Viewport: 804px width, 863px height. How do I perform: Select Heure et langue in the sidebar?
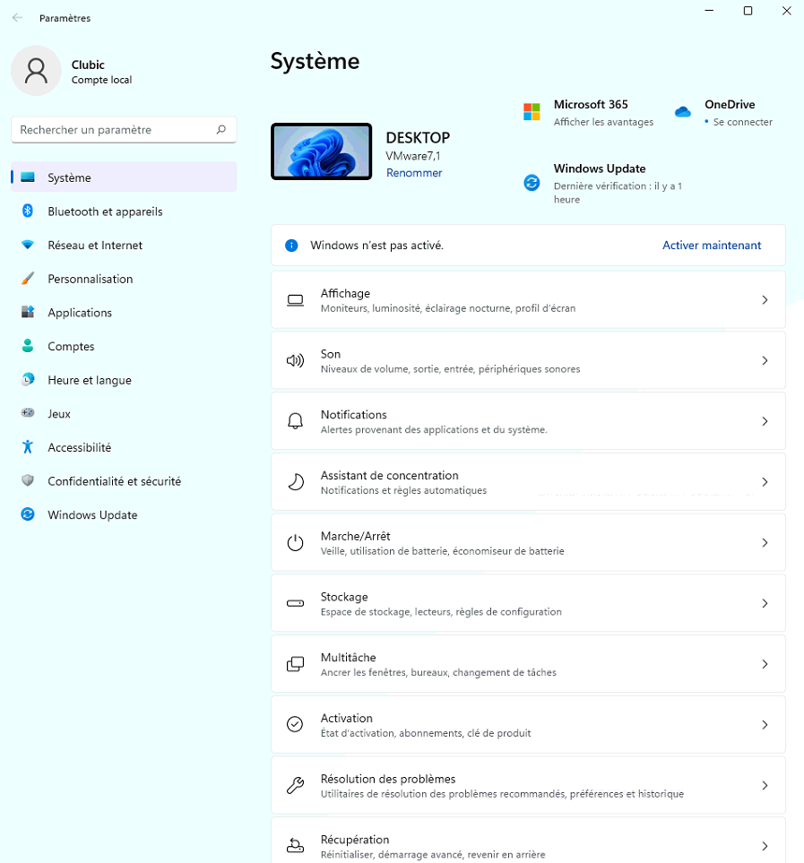[x=89, y=380]
